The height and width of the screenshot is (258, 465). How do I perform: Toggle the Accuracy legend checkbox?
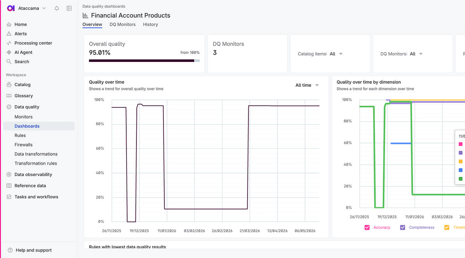pos(367,227)
